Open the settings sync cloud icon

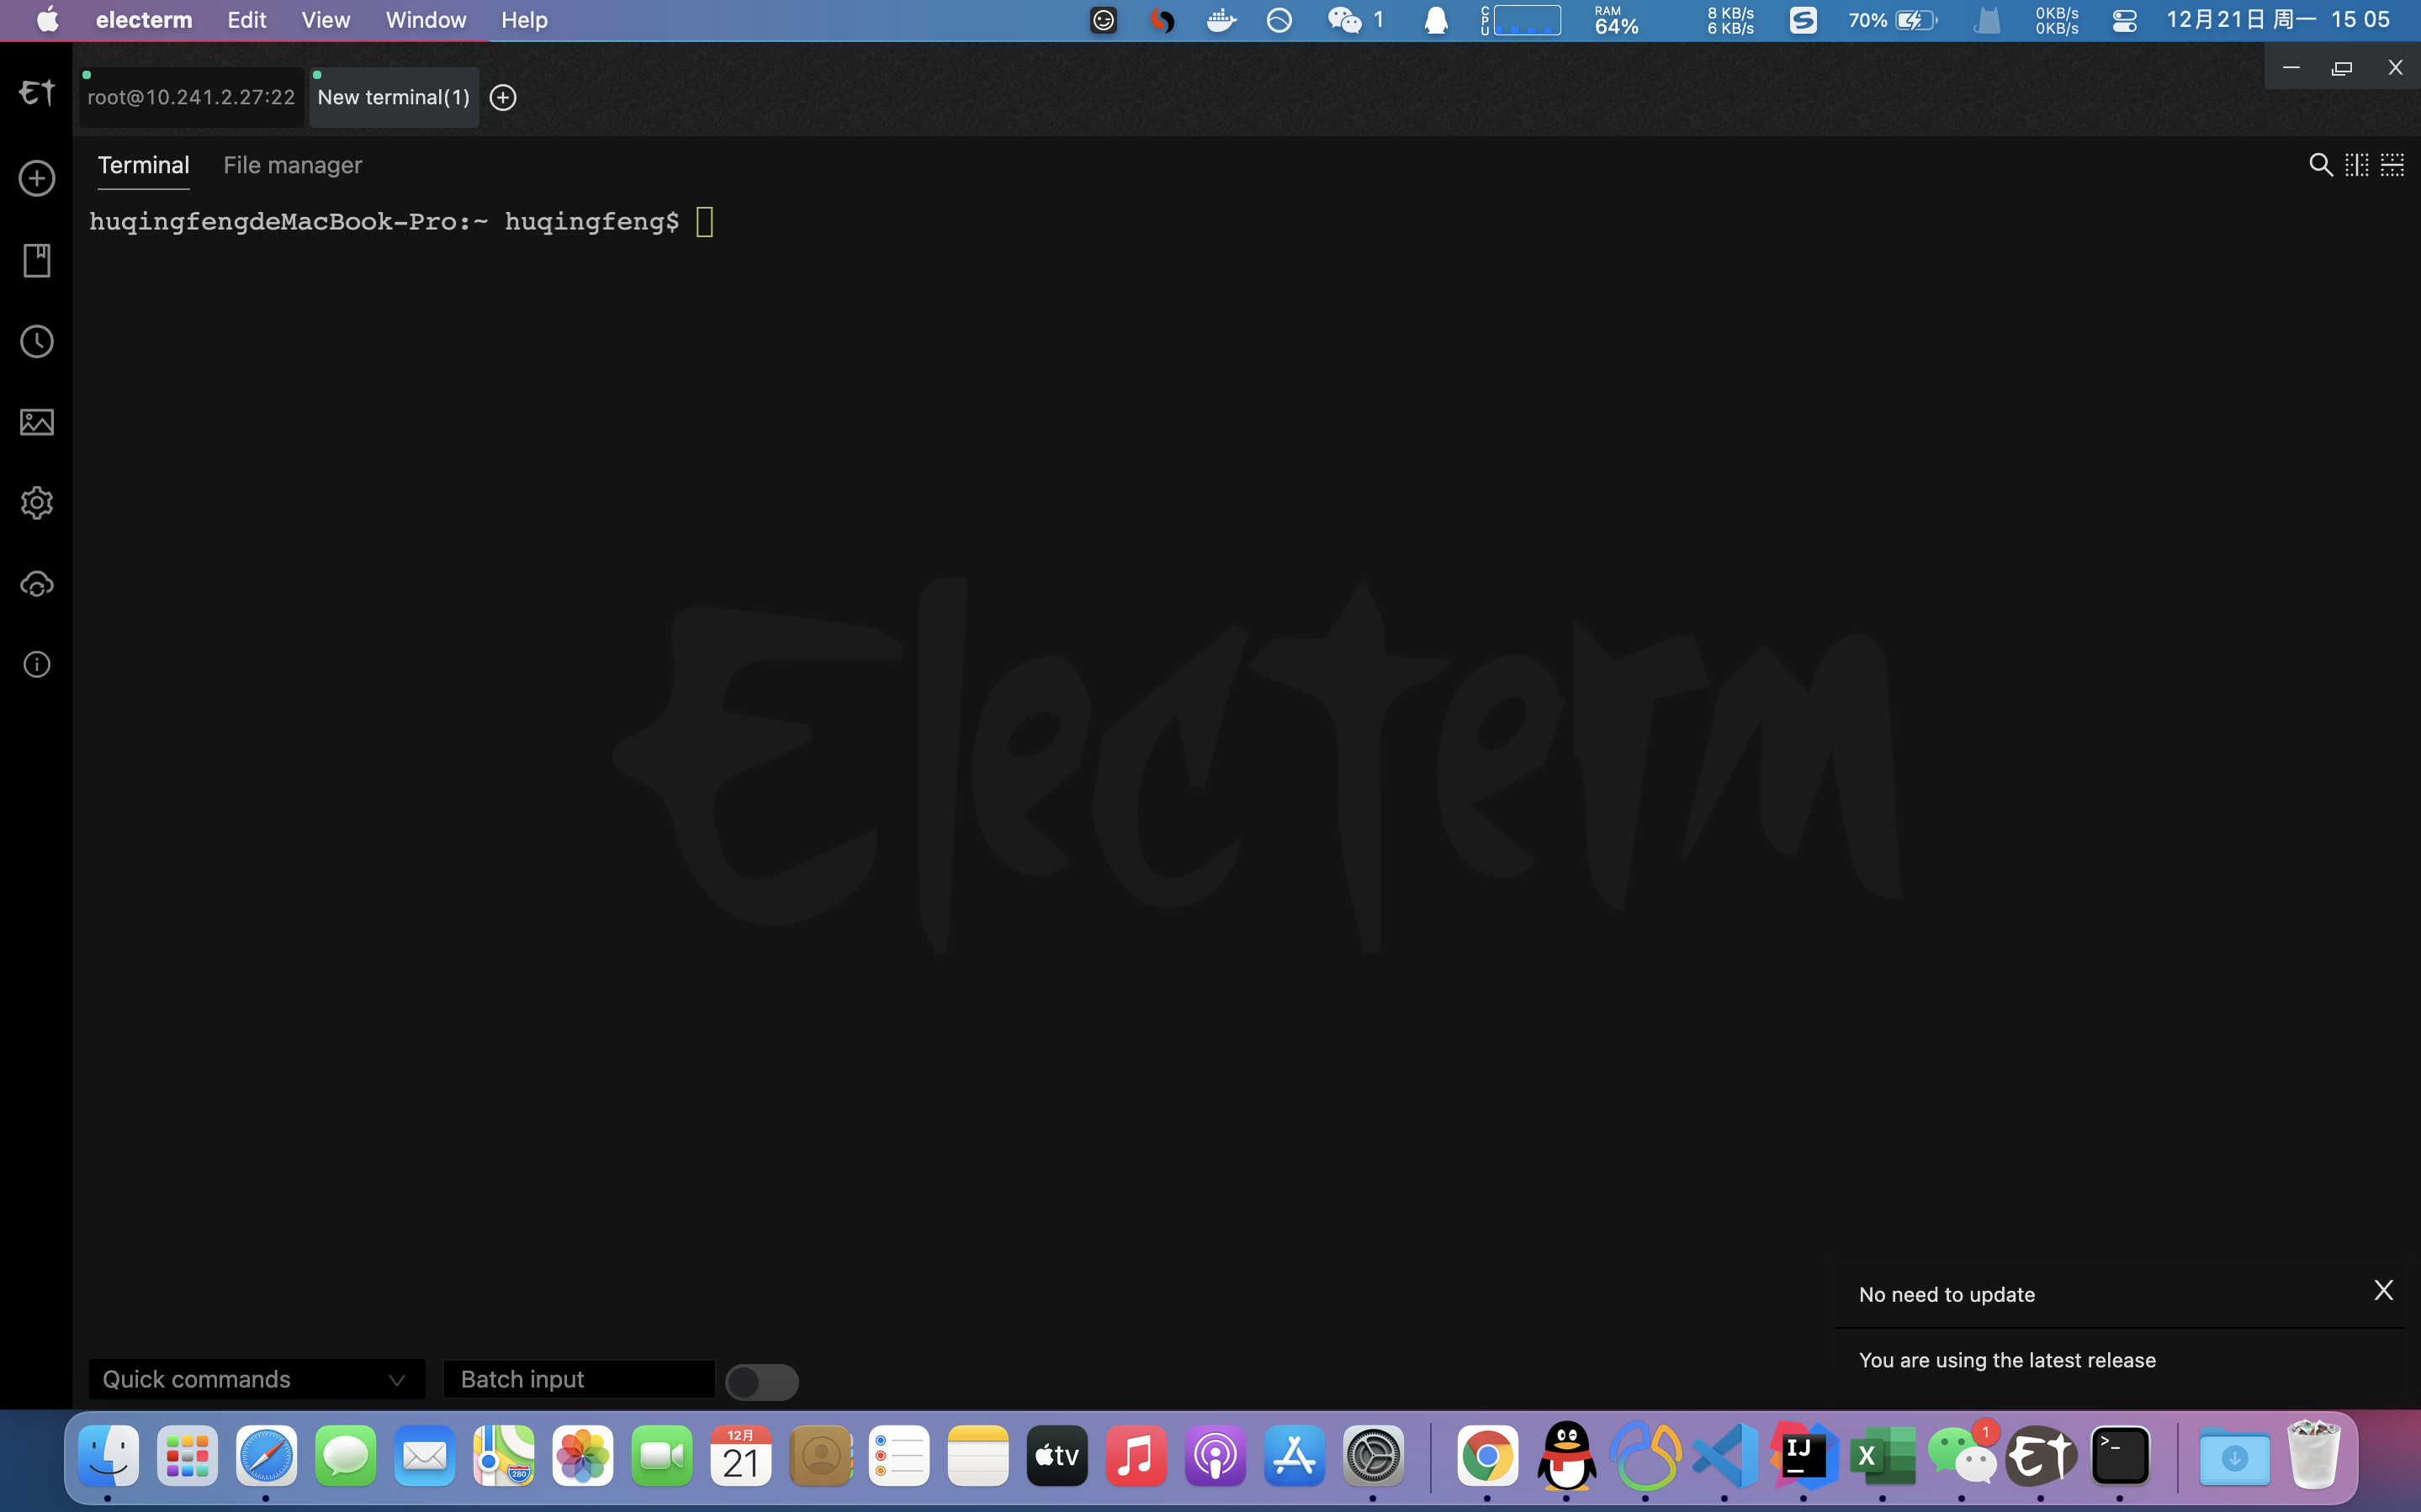(x=37, y=584)
